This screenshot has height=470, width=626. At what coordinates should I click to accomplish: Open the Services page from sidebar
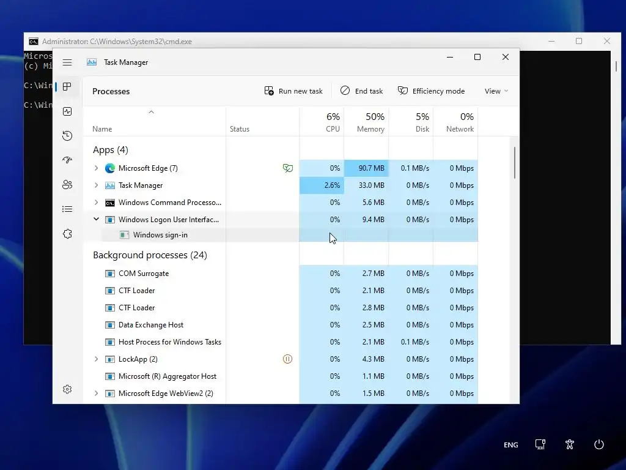coord(67,234)
